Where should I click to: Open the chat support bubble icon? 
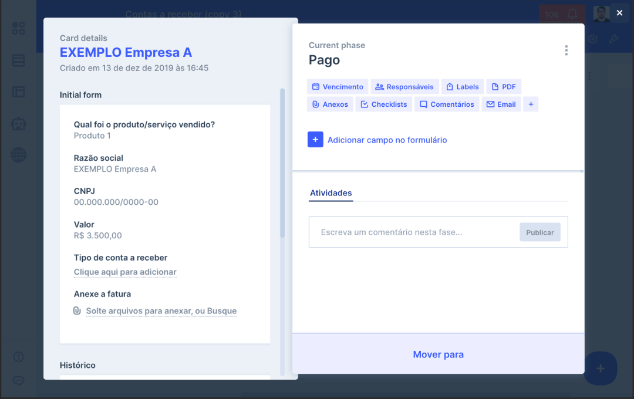click(19, 380)
